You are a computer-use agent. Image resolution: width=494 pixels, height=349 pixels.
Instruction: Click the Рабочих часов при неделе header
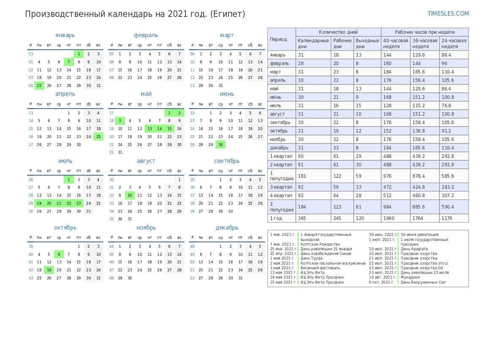424,32
